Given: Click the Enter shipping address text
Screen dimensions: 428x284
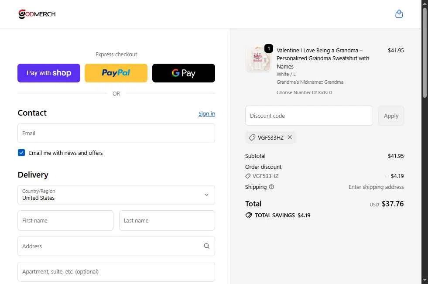Looking at the screenshot, I should 376,187.
